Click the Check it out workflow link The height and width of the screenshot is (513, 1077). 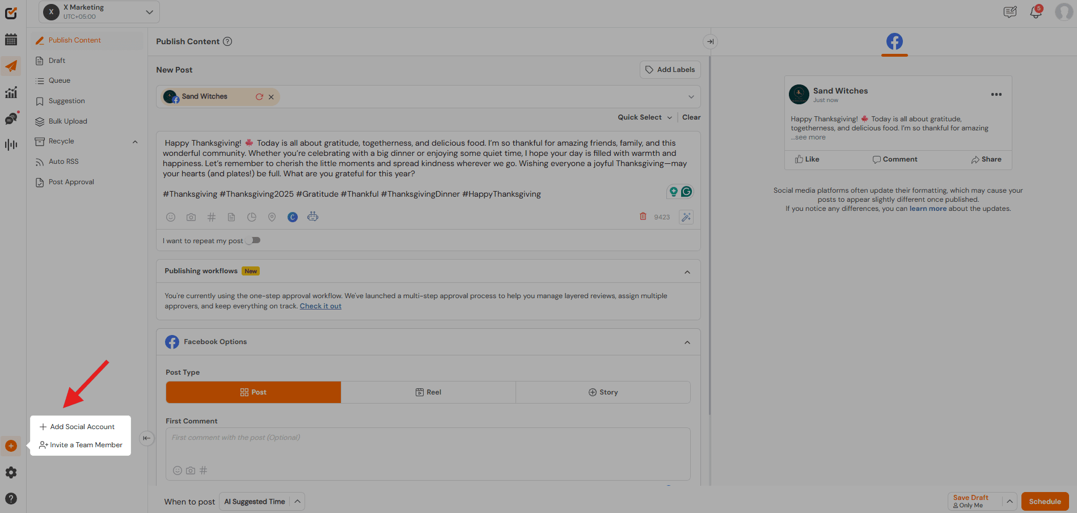pyautogui.click(x=320, y=306)
